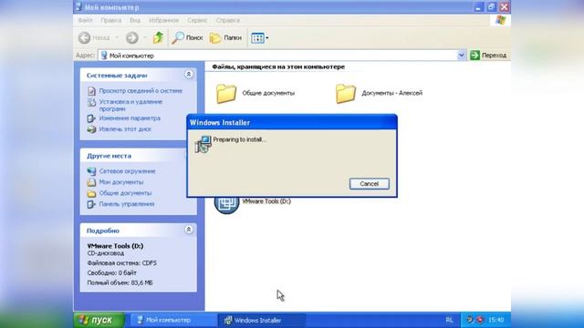Select the Документы - Алексей folder icon
Viewport: 584px width, 328px height.
point(346,93)
